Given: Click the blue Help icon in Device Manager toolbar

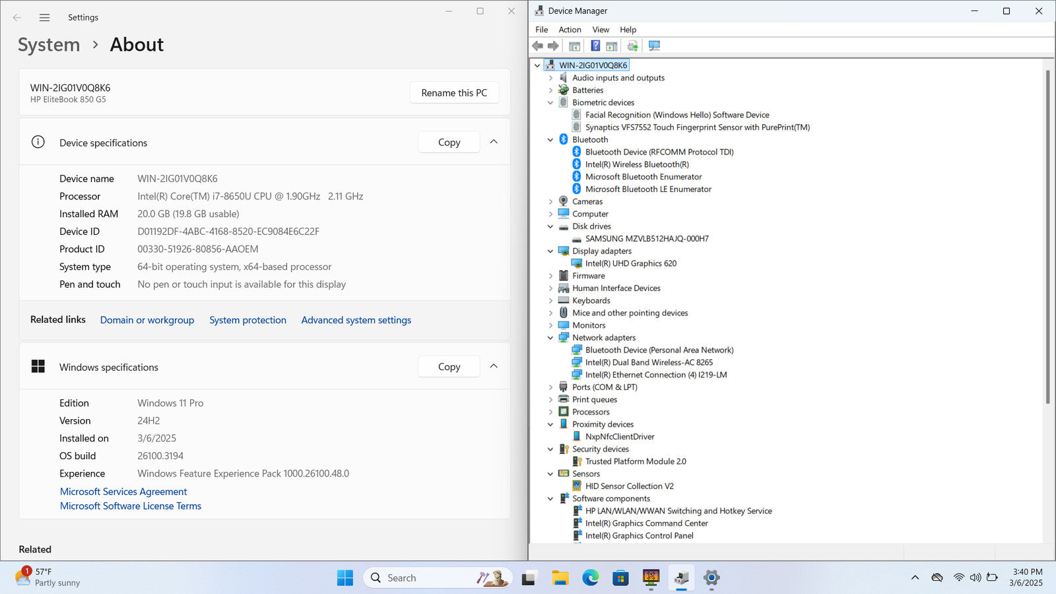Looking at the screenshot, I should (595, 46).
